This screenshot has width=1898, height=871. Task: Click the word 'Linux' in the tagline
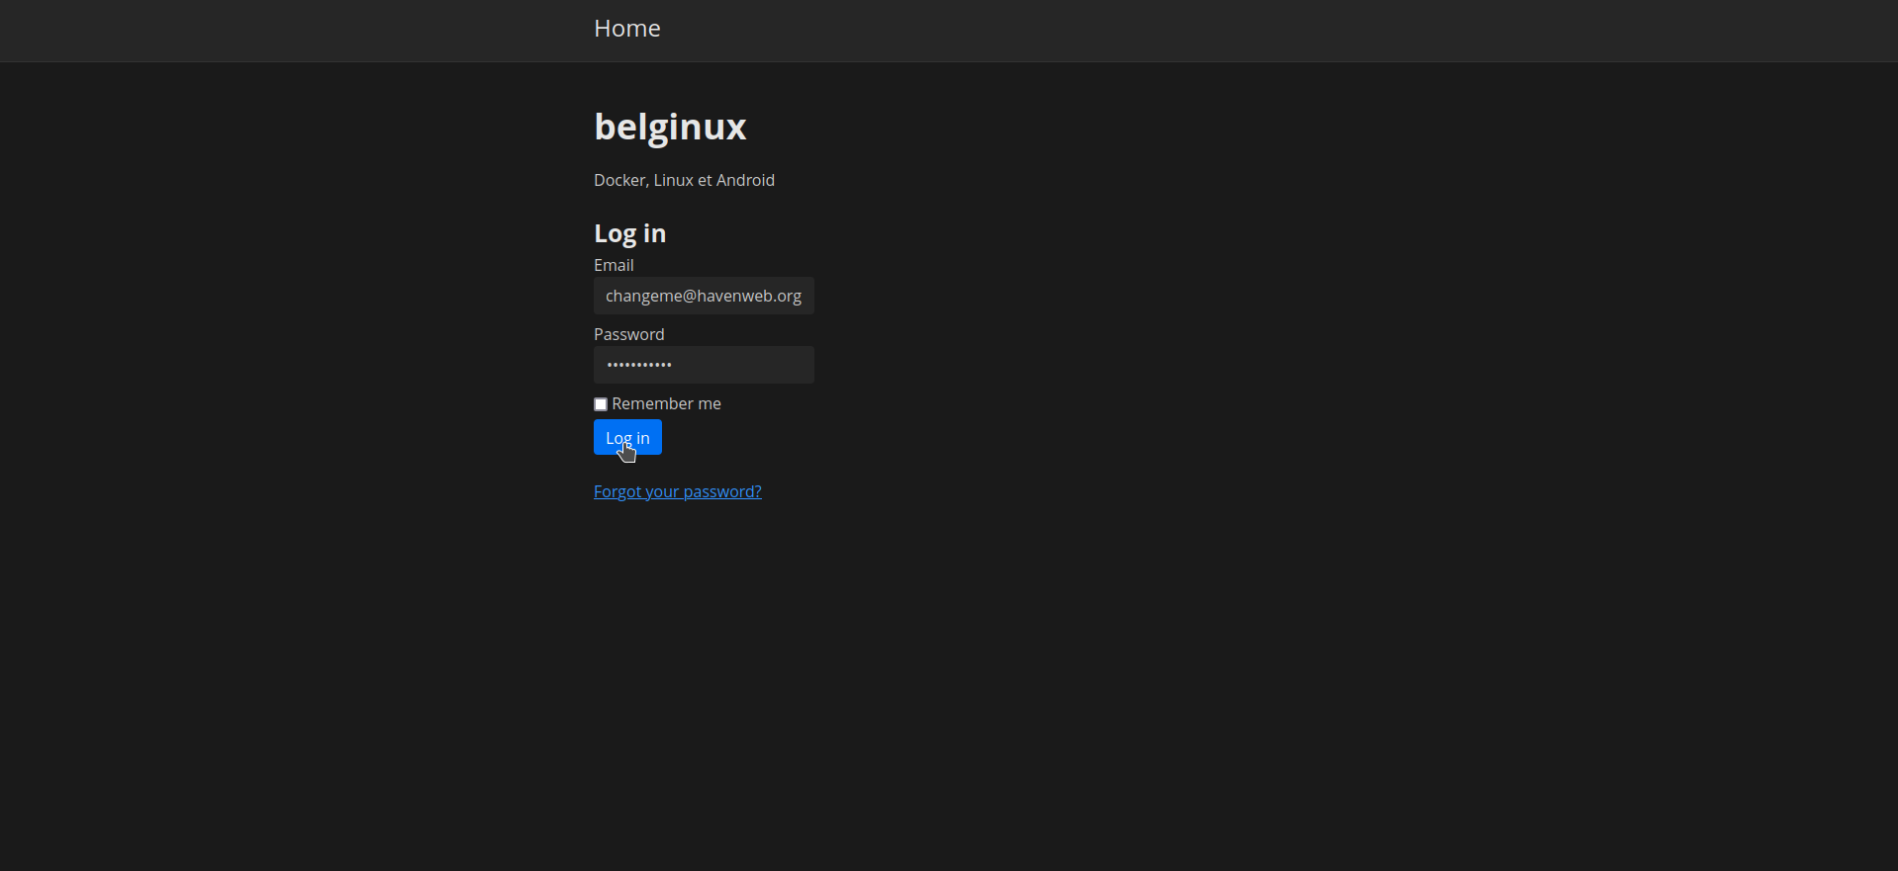coord(673,180)
